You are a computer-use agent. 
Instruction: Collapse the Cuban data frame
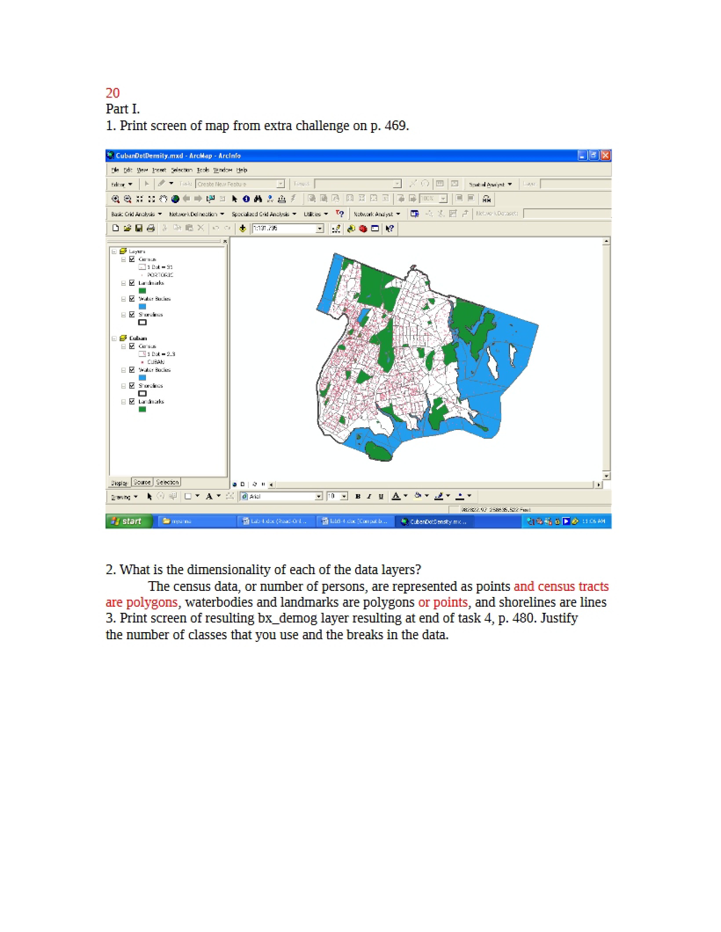click(x=114, y=339)
